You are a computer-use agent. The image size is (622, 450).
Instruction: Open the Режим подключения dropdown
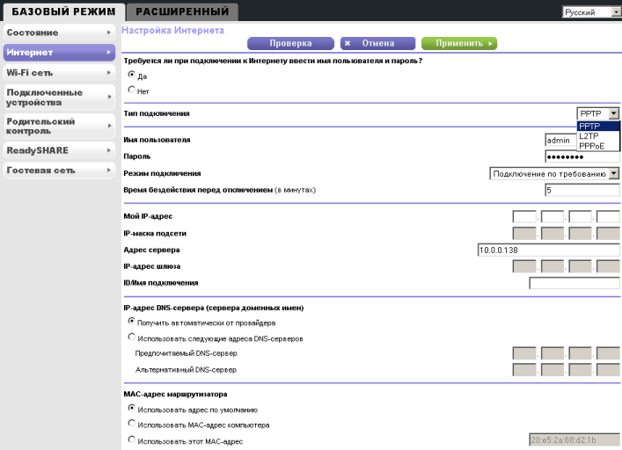coord(553,173)
